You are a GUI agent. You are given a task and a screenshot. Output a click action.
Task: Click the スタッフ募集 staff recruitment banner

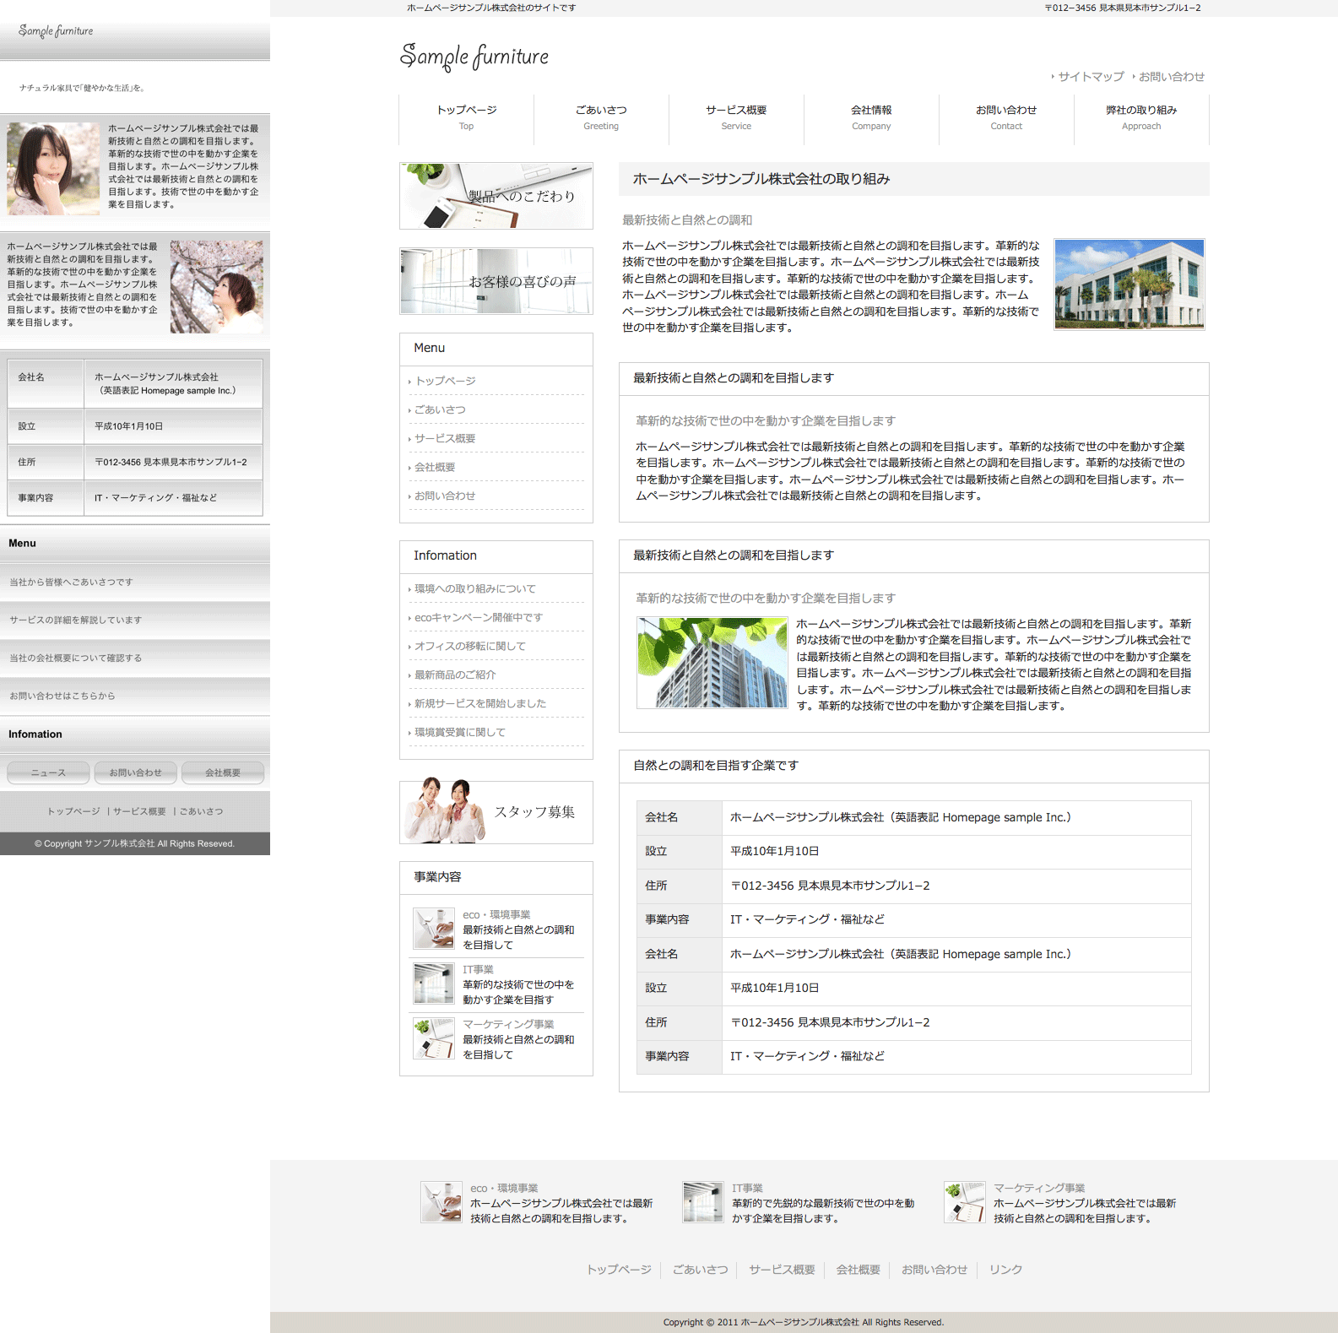click(x=496, y=812)
